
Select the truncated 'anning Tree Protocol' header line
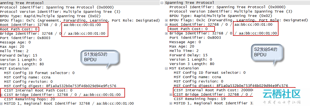[x=22, y=3]
